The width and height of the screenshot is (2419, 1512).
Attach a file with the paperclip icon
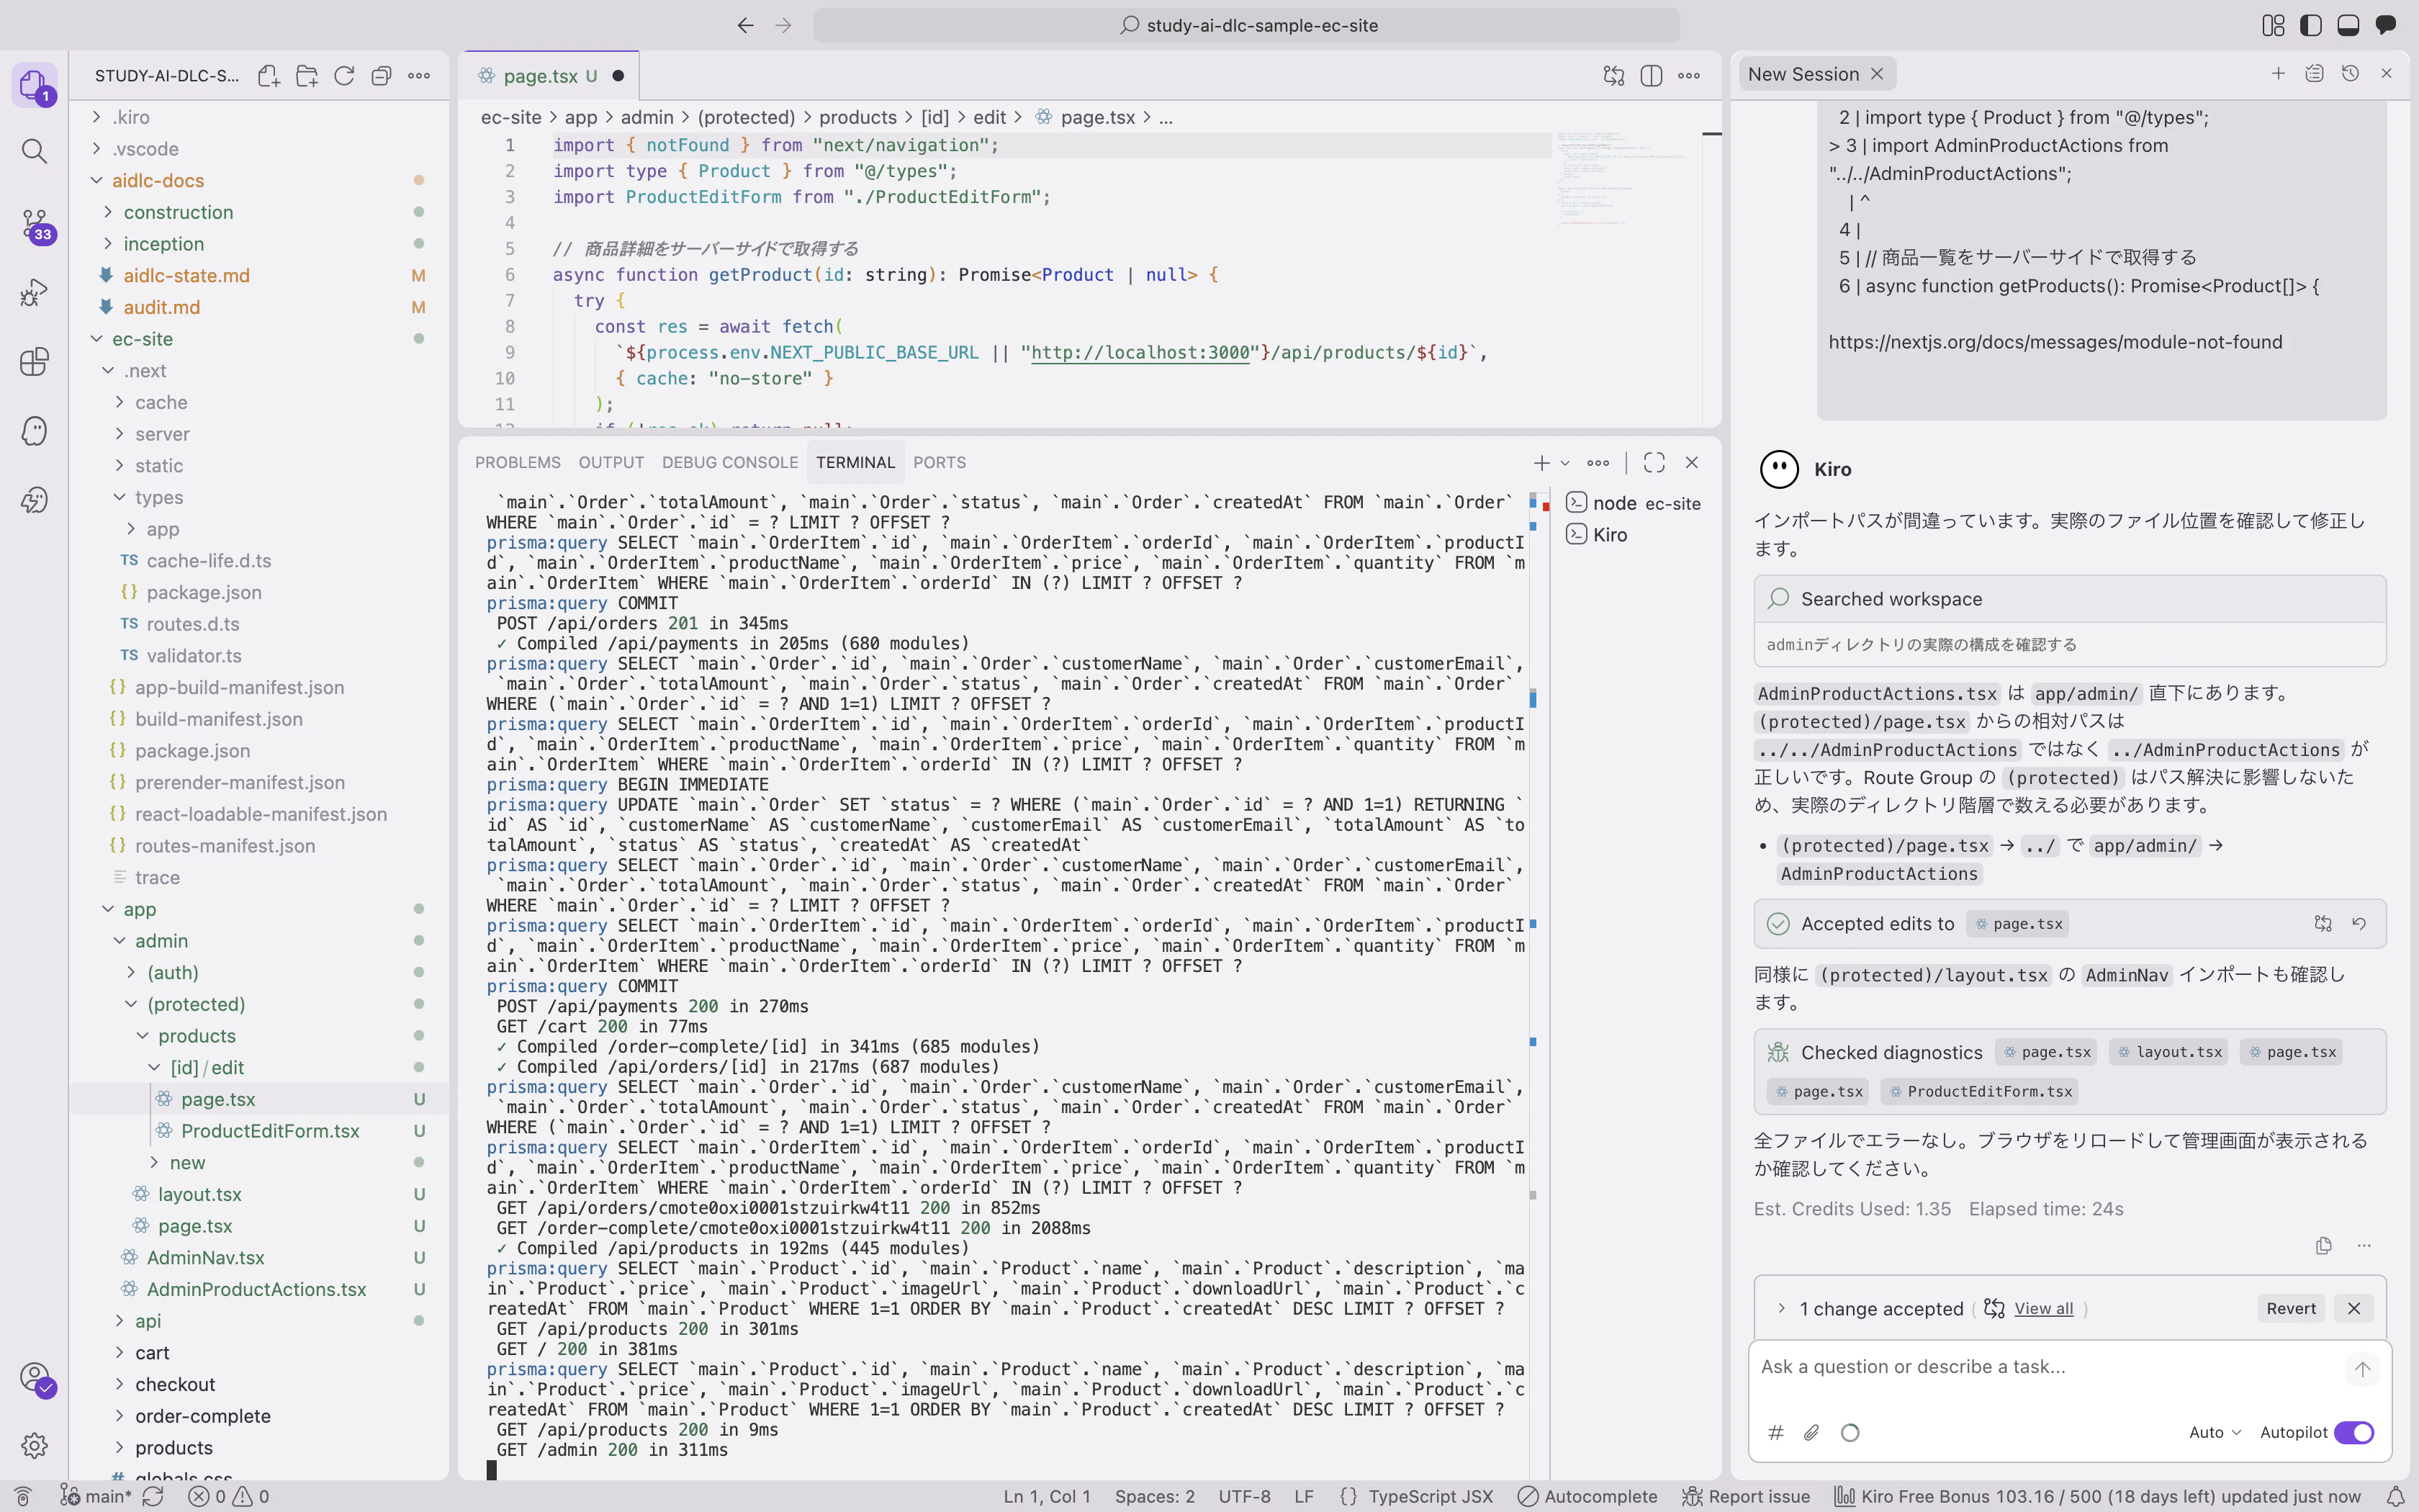(x=1811, y=1433)
